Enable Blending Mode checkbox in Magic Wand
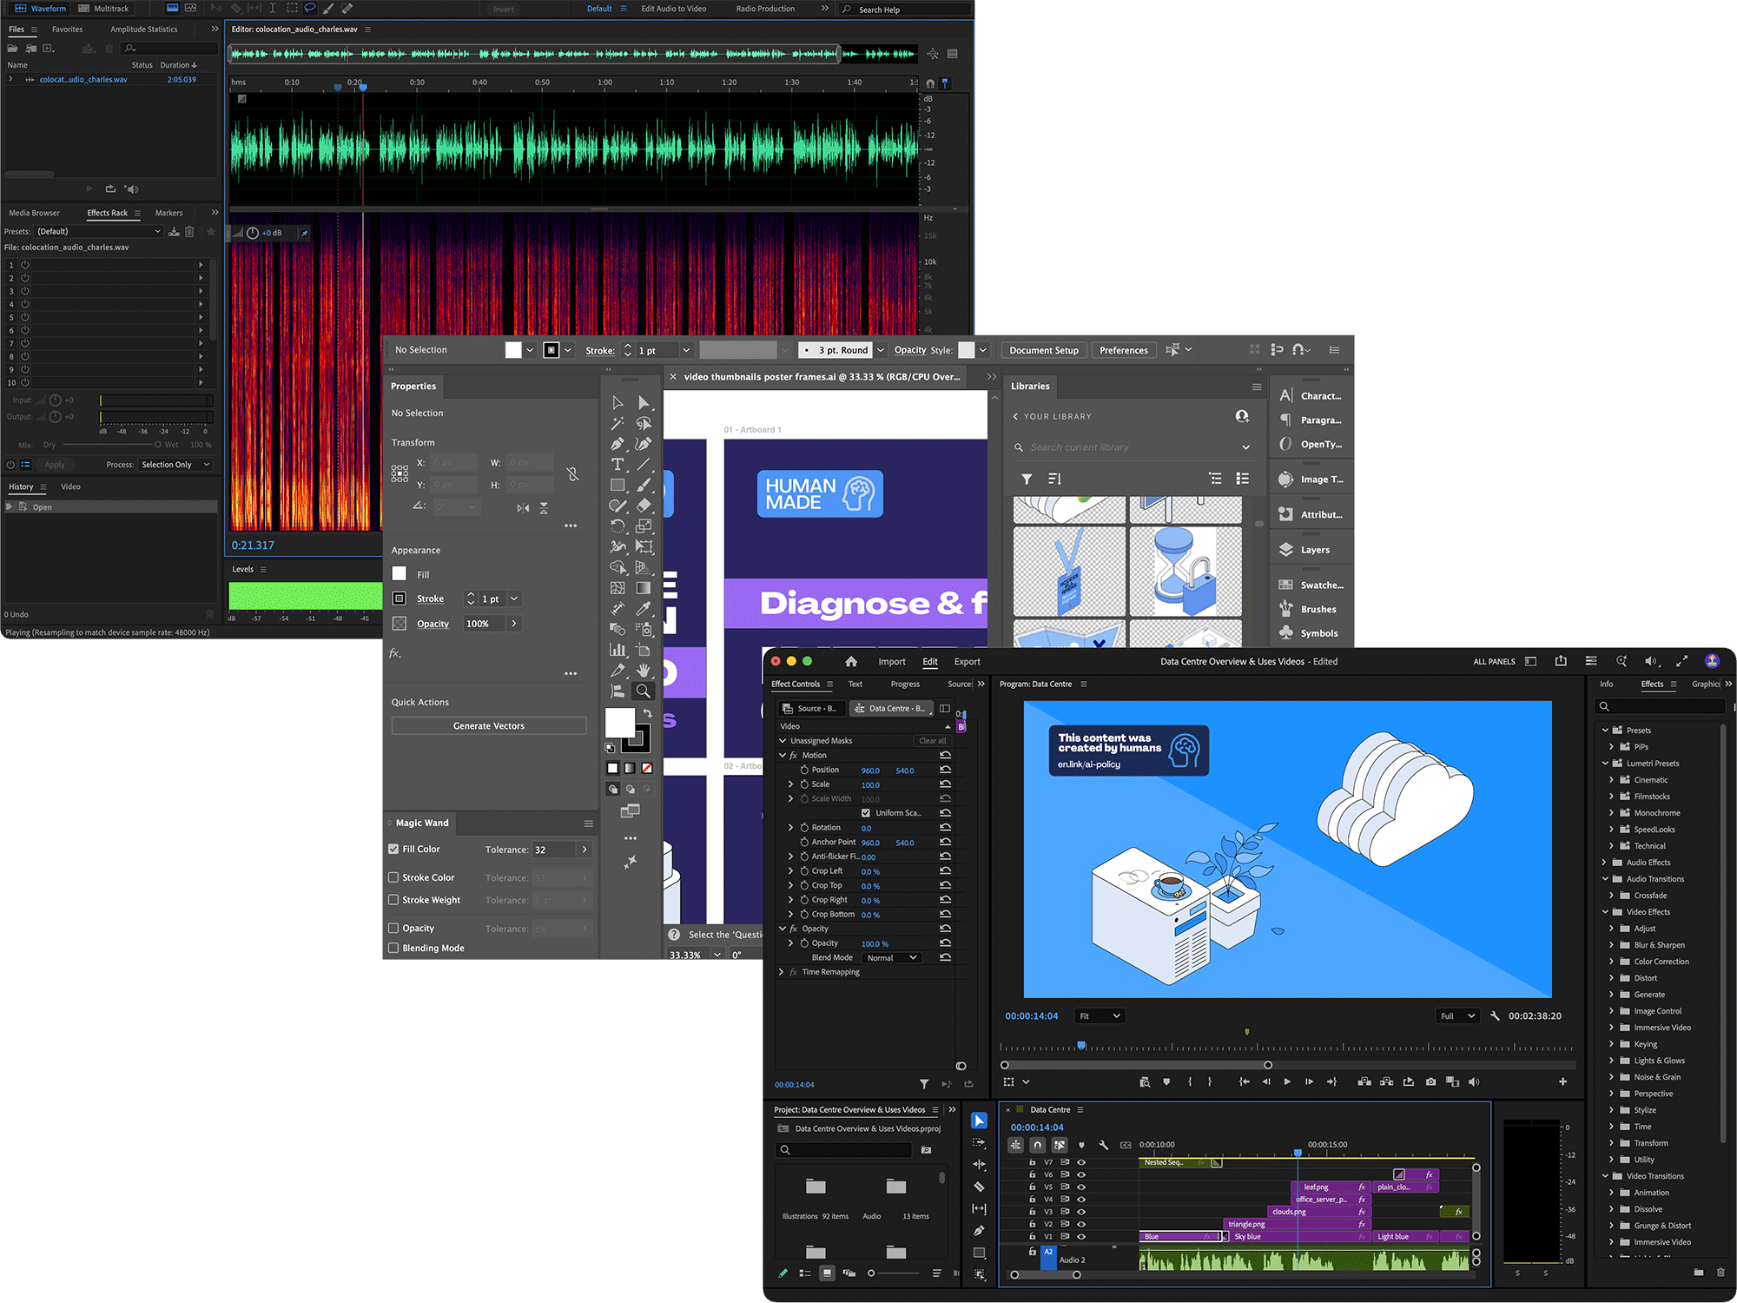The width and height of the screenshot is (1737, 1303). tap(393, 949)
